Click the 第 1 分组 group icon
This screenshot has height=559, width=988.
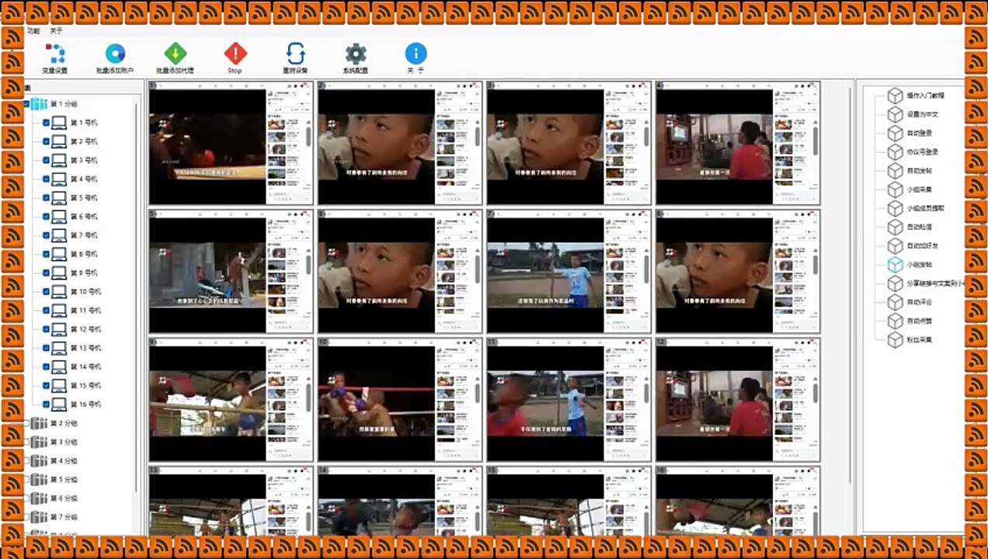tap(39, 103)
